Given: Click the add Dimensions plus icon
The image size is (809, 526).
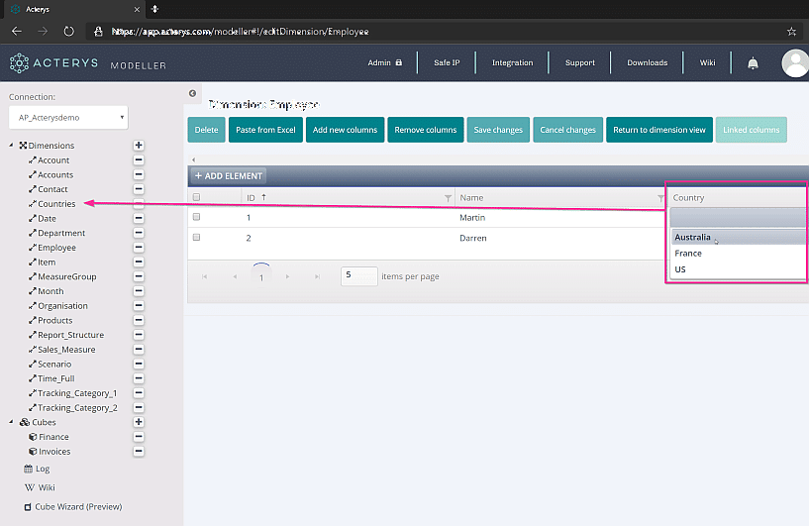Looking at the screenshot, I should click(x=139, y=146).
